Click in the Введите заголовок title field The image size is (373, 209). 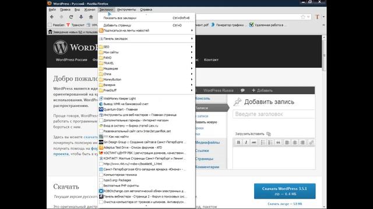tap(273, 114)
